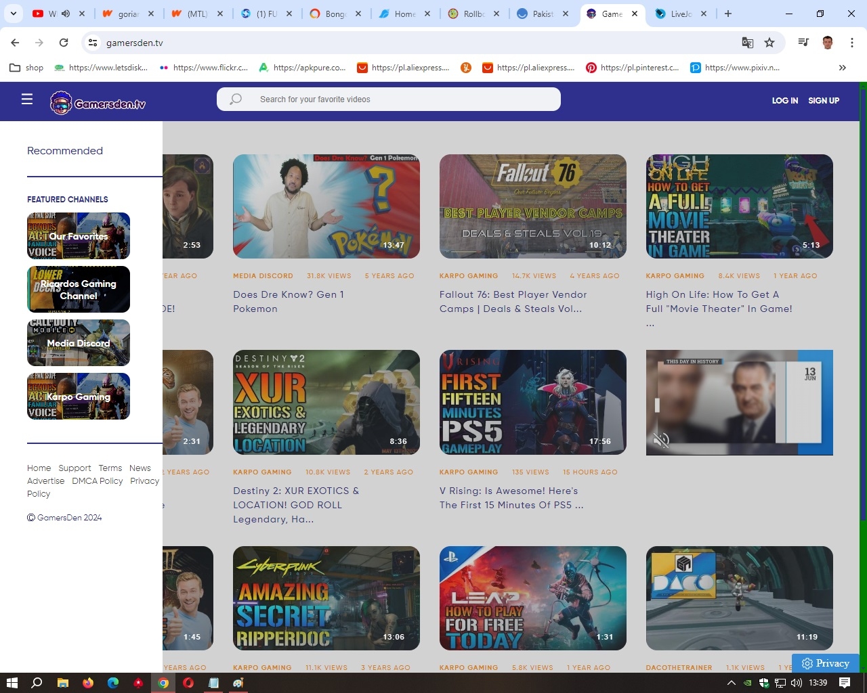This screenshot has width=867, height=693.
Task: Mute the YouTube tab audio
Action: coord(66,14)
